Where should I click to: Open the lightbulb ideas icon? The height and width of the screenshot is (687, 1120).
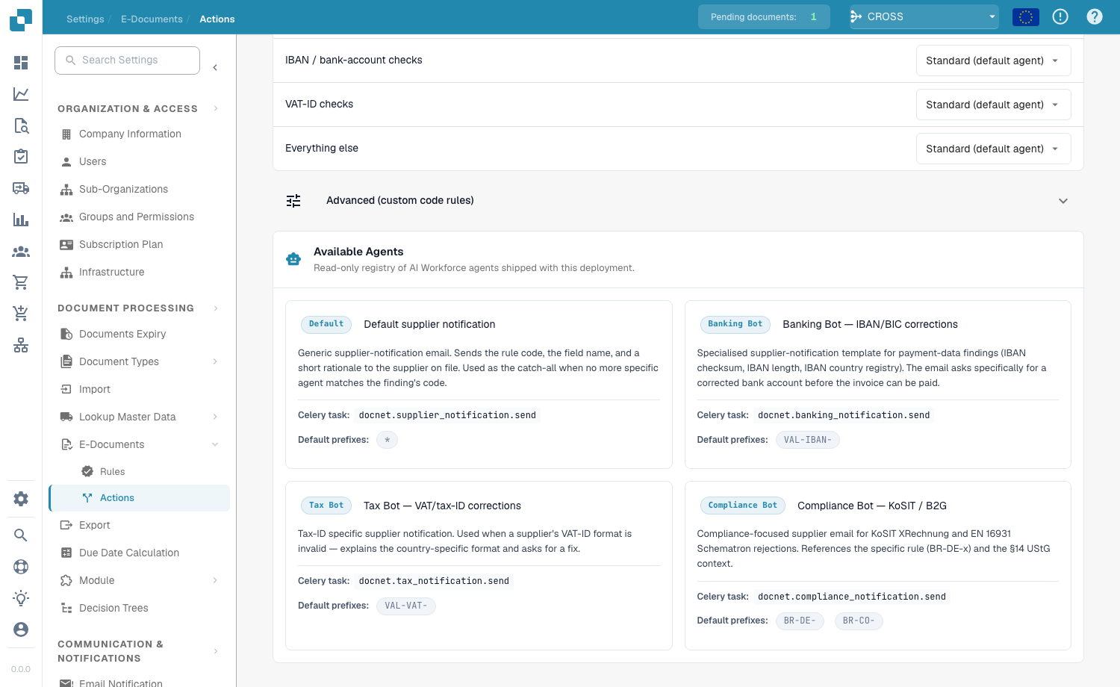(21, 598)
